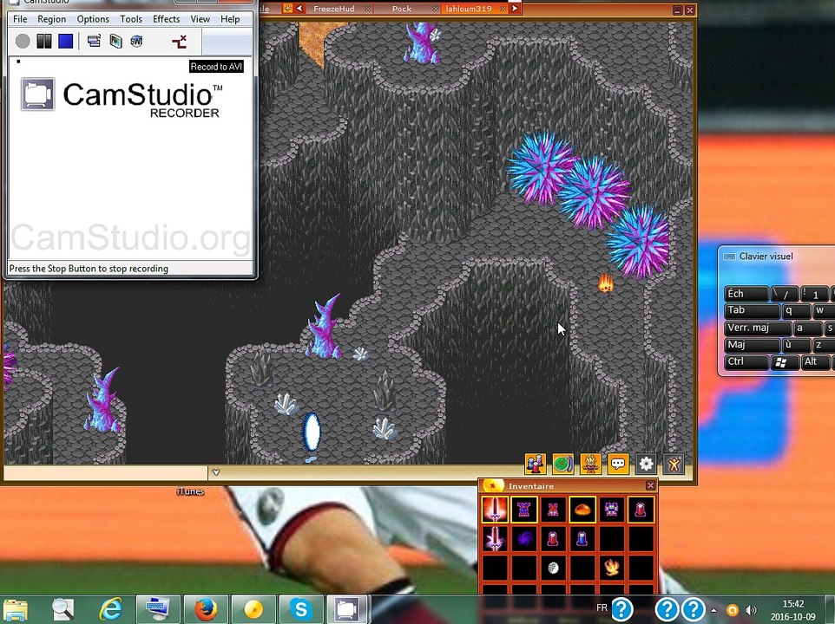The image size is (835, 624).
Task: Expand the chat dropdown arrow below the game
Action: (x=215, y=472)
